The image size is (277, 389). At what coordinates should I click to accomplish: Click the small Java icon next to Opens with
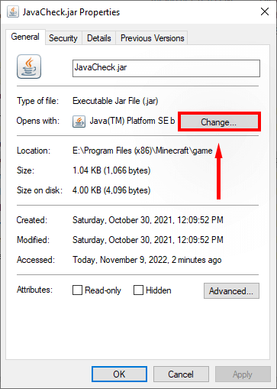tap(79, 122)
